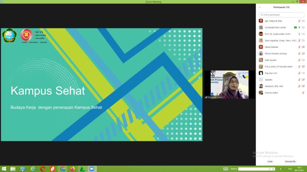Click the camera icon for Dewi Agustina
Screen dimensions: 307x172
(x=303, y=41)
